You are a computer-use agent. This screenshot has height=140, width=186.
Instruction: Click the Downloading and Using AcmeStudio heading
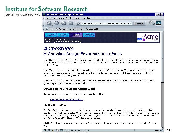pyautogui.click(x=69, y=89)
